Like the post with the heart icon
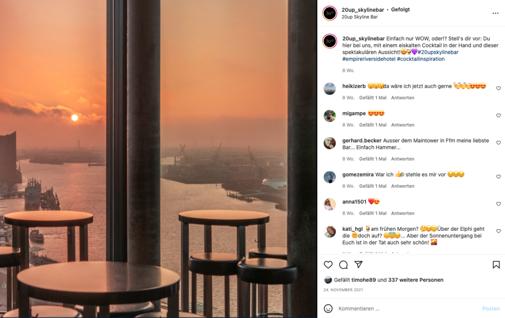This screenshot has width=505, height=318. (328, 265)
